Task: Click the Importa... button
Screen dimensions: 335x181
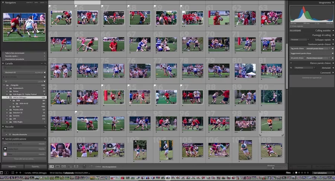Action: tap(13, 166)
